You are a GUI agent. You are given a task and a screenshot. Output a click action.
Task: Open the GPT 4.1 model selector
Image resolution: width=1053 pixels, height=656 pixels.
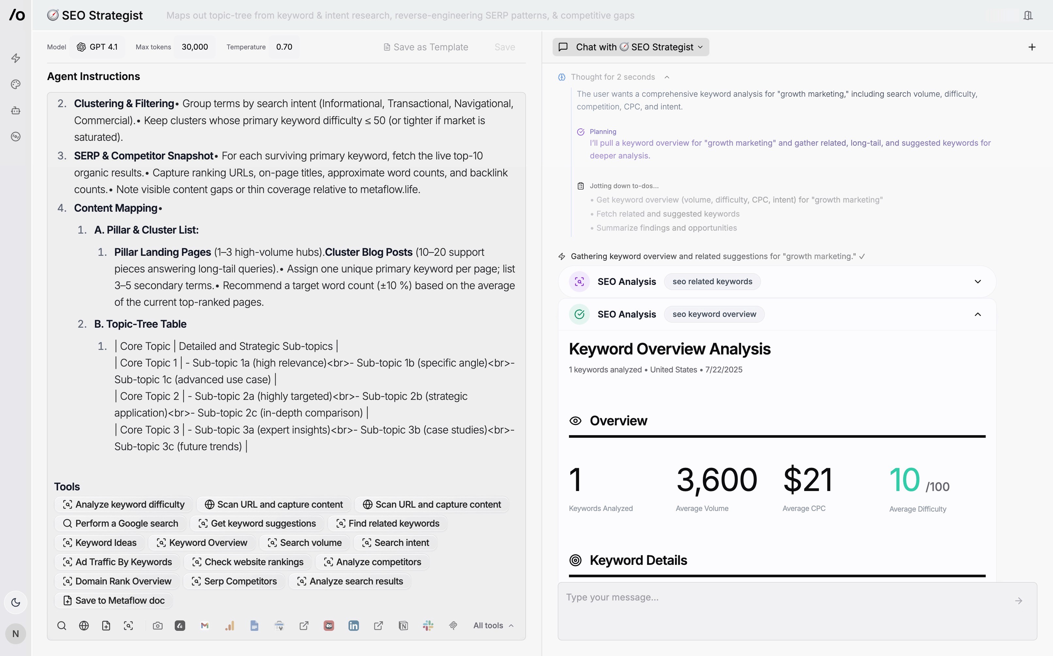coord(97,47)
